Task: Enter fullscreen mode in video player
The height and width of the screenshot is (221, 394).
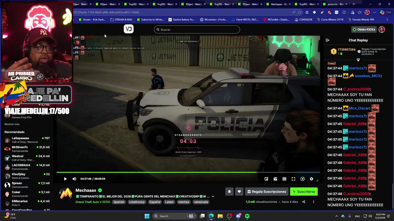Action: (293, 179)
